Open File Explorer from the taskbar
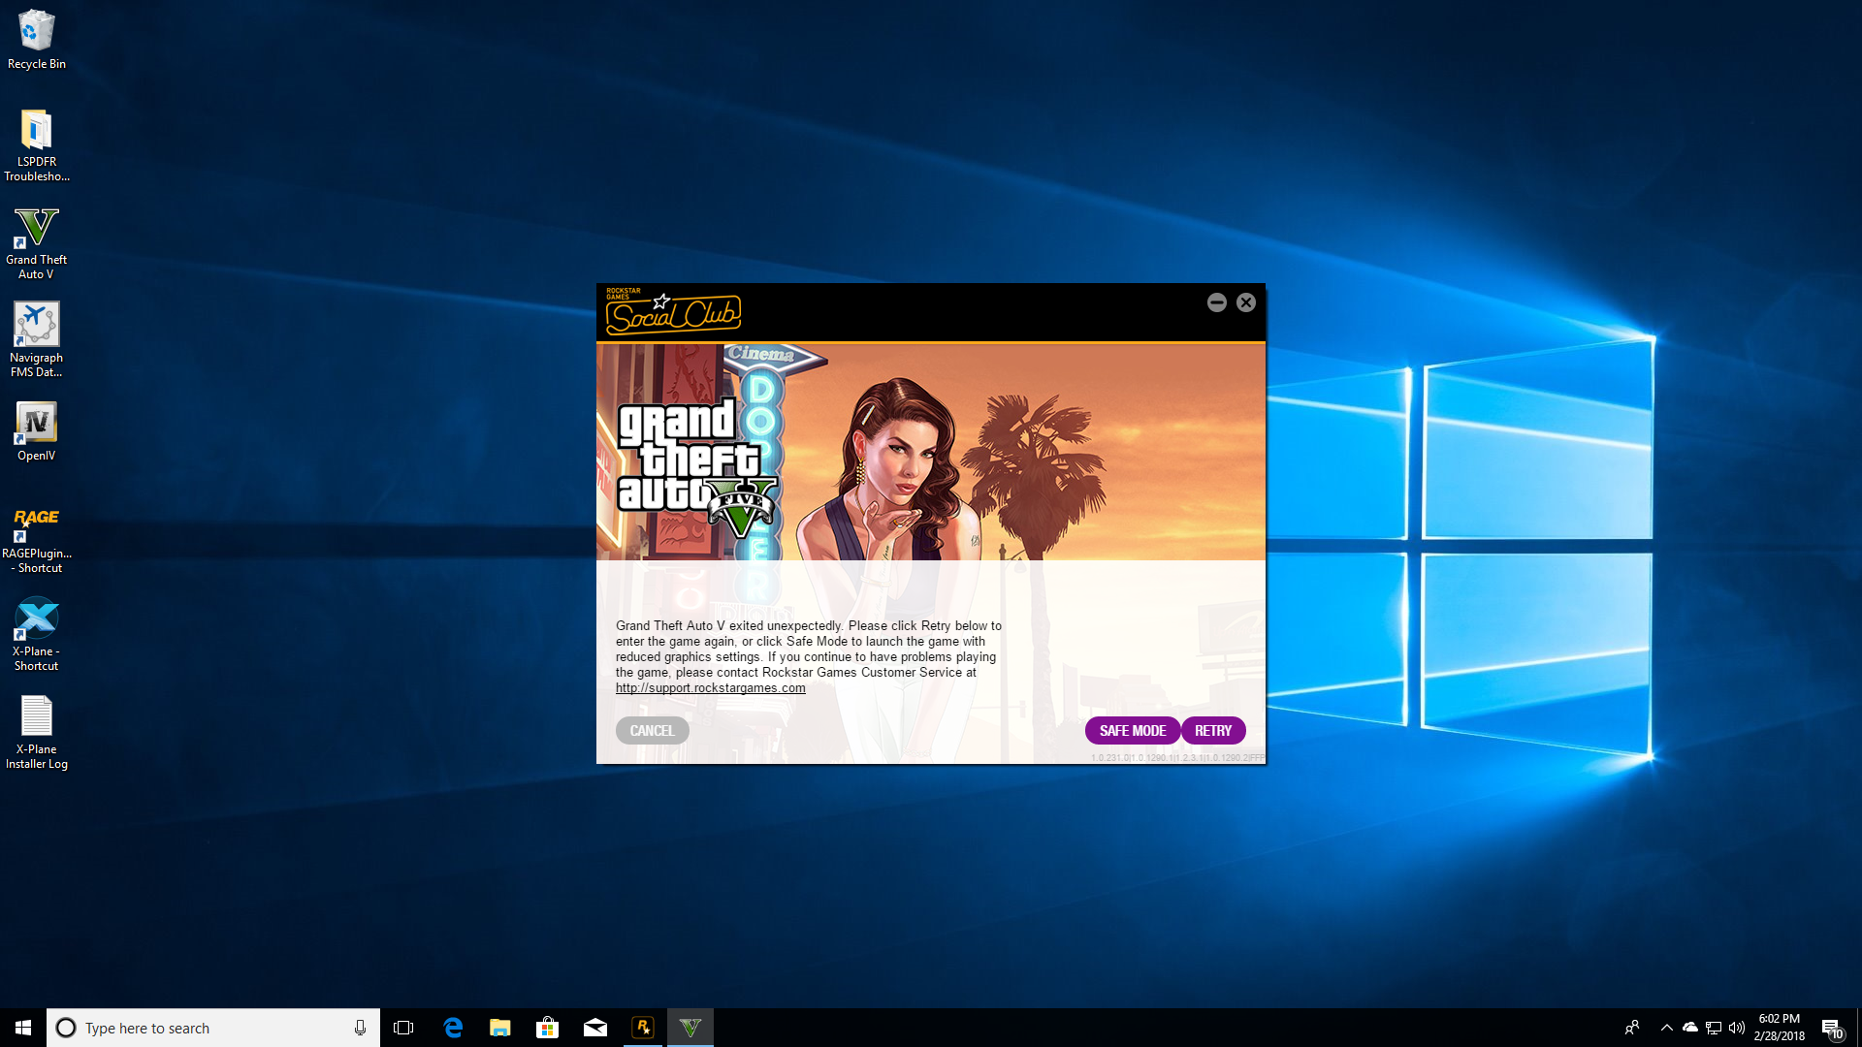 [500, 1028]
